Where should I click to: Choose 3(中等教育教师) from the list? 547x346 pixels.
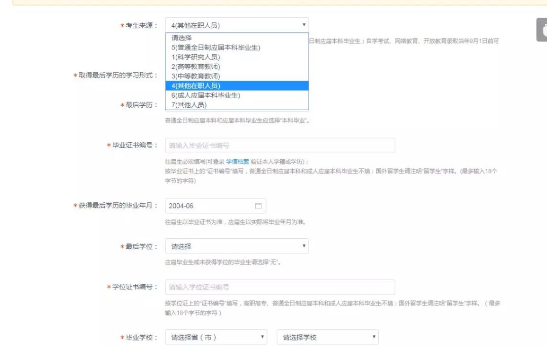tap(196, 76)
